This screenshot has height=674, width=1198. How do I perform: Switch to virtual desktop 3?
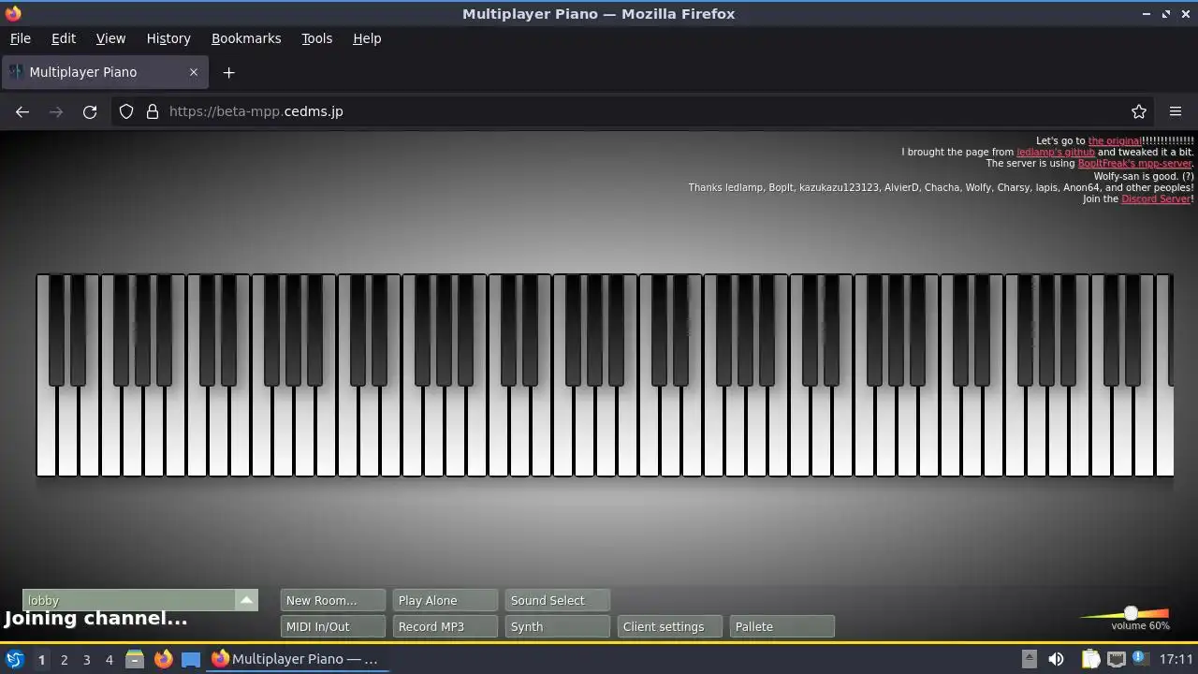tap(86, 659)
